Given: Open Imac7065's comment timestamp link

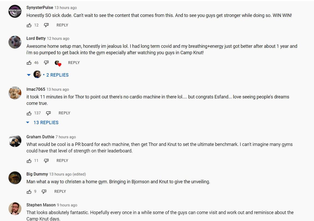Looking at the screenshot, I should point(58,89).
